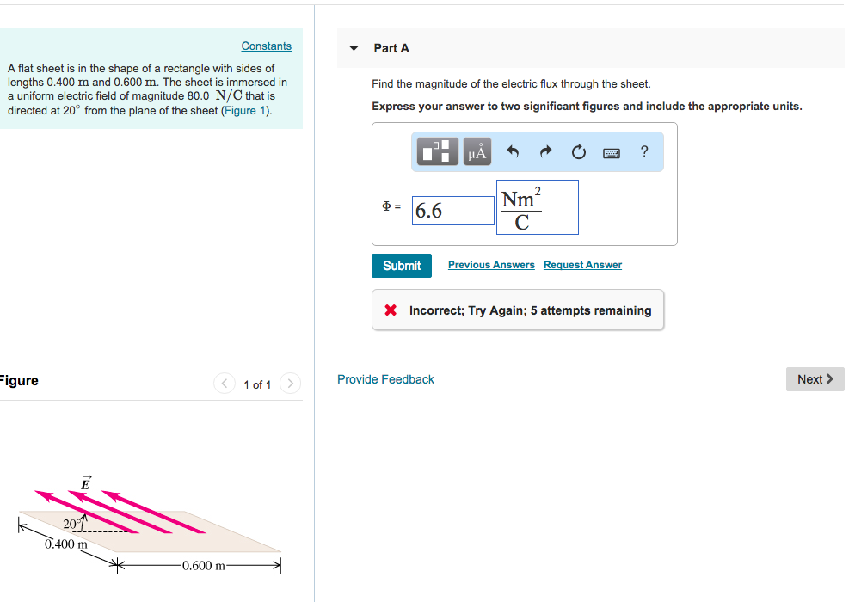The image size is (855, 602).
Task: Reset the answer entry field
Action: click(578, 151)
